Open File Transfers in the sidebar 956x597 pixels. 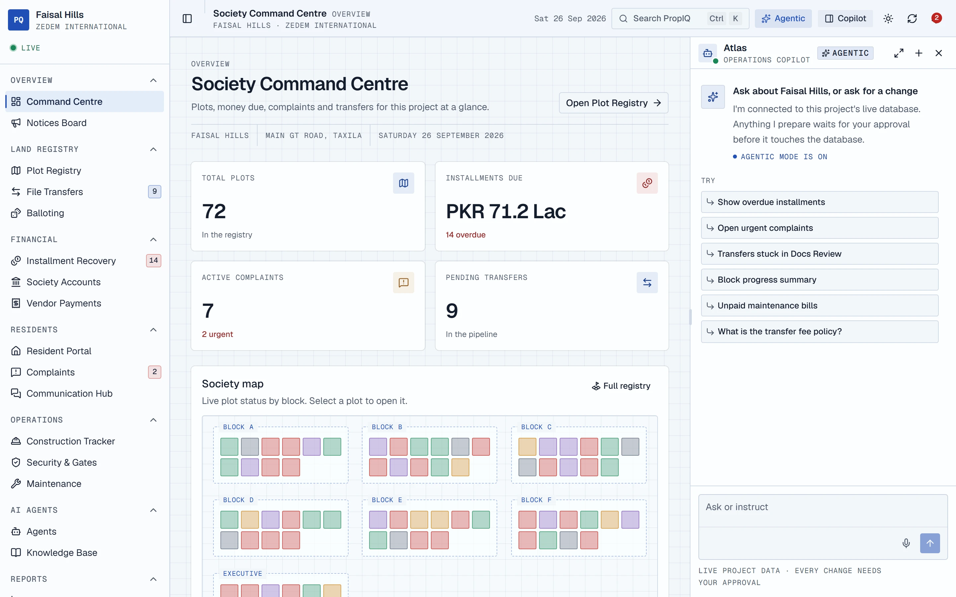(x=85, y=191)
